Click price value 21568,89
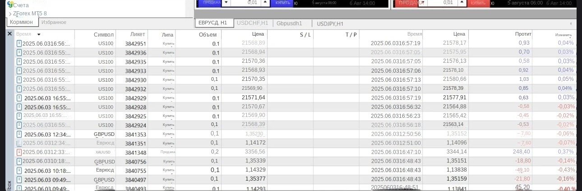This screenshot has width=582, height=191. coord(254,43)
